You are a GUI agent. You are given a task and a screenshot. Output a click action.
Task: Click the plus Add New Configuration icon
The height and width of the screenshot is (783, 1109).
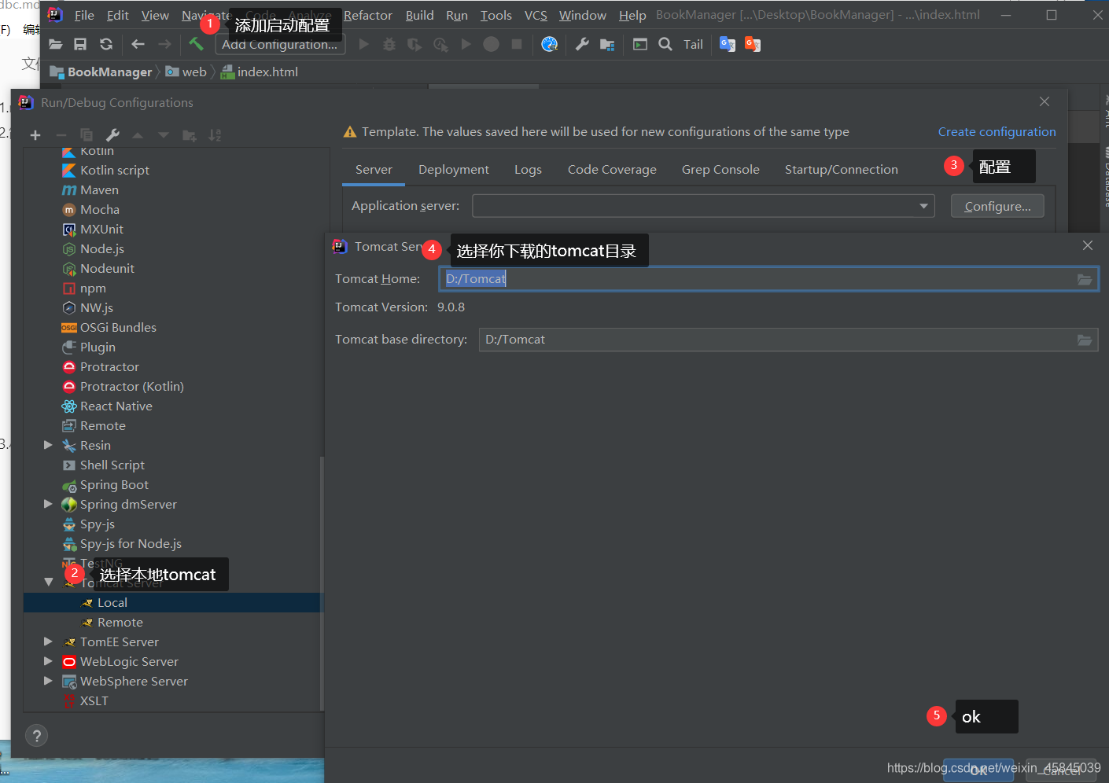(35, 135)
